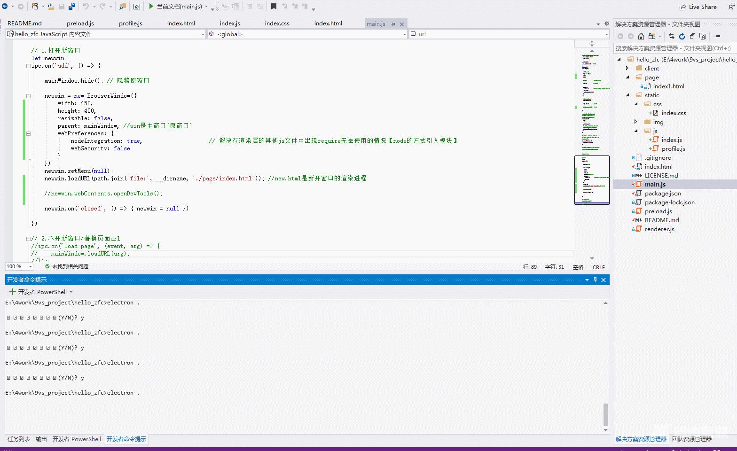Collapse the static folder in tree
This screenshot has width=737, height=451.
tap(627, 95)
